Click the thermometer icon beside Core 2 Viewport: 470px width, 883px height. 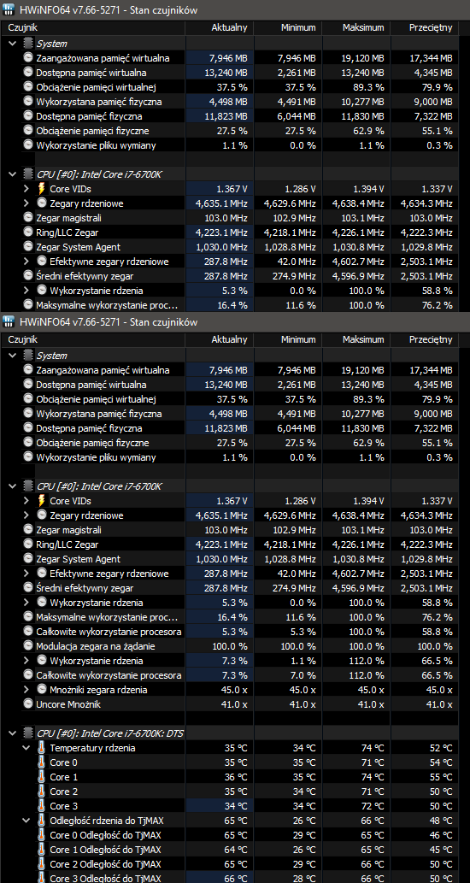pyautogui.click(x=42, y=792)
